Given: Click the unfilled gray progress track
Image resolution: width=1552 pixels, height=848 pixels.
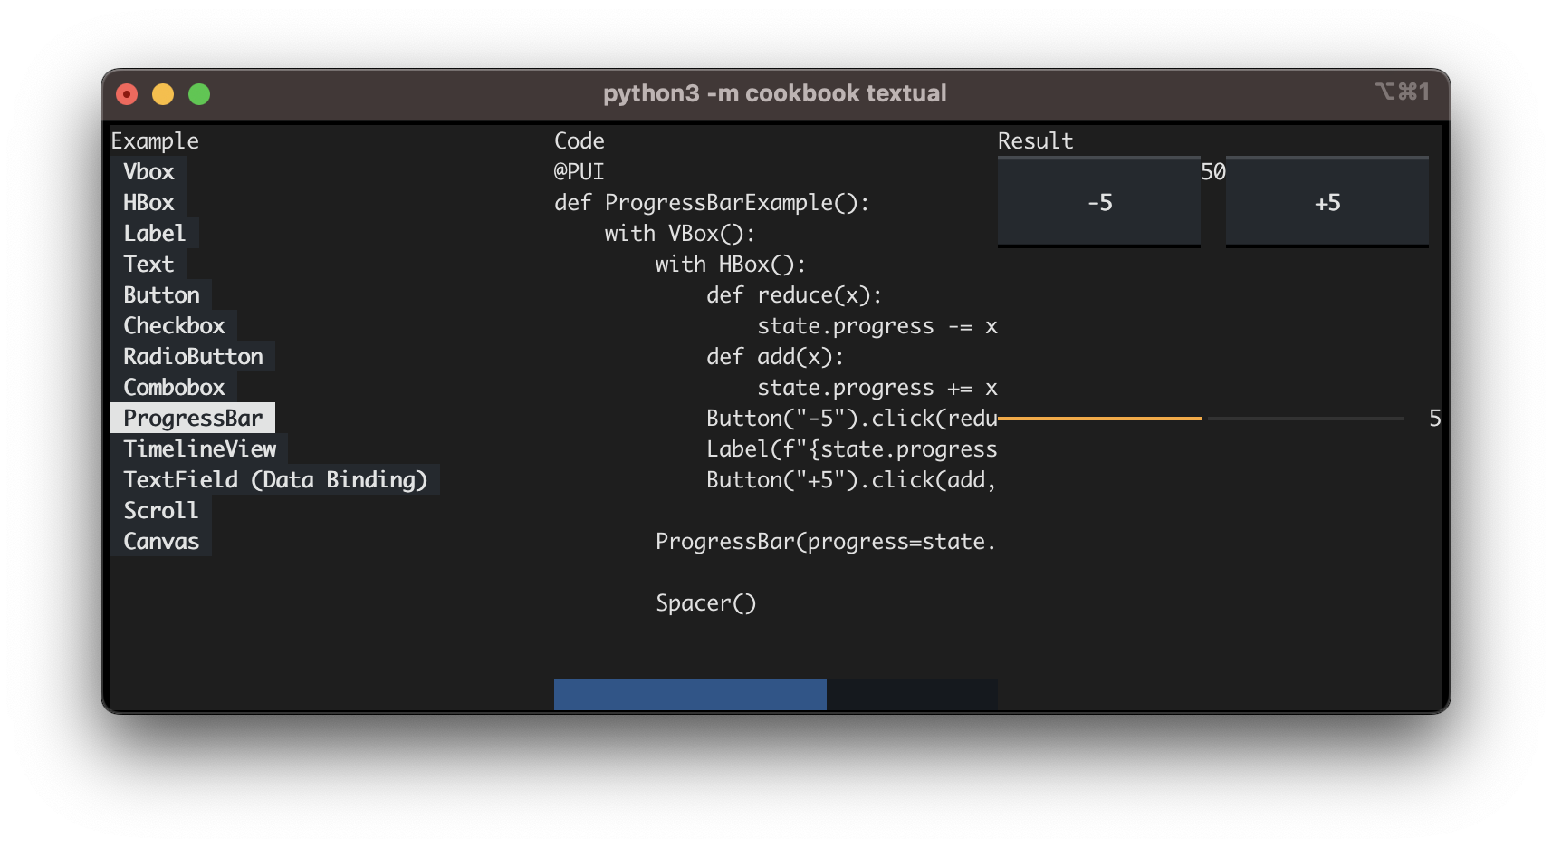Looking at the screenshot, I should click(1306, 418).
